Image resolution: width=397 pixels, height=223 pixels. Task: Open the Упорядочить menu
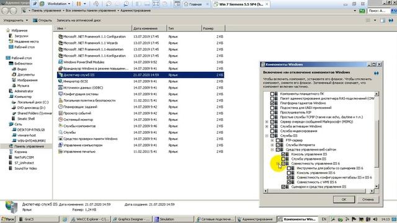tap(16, 20)
